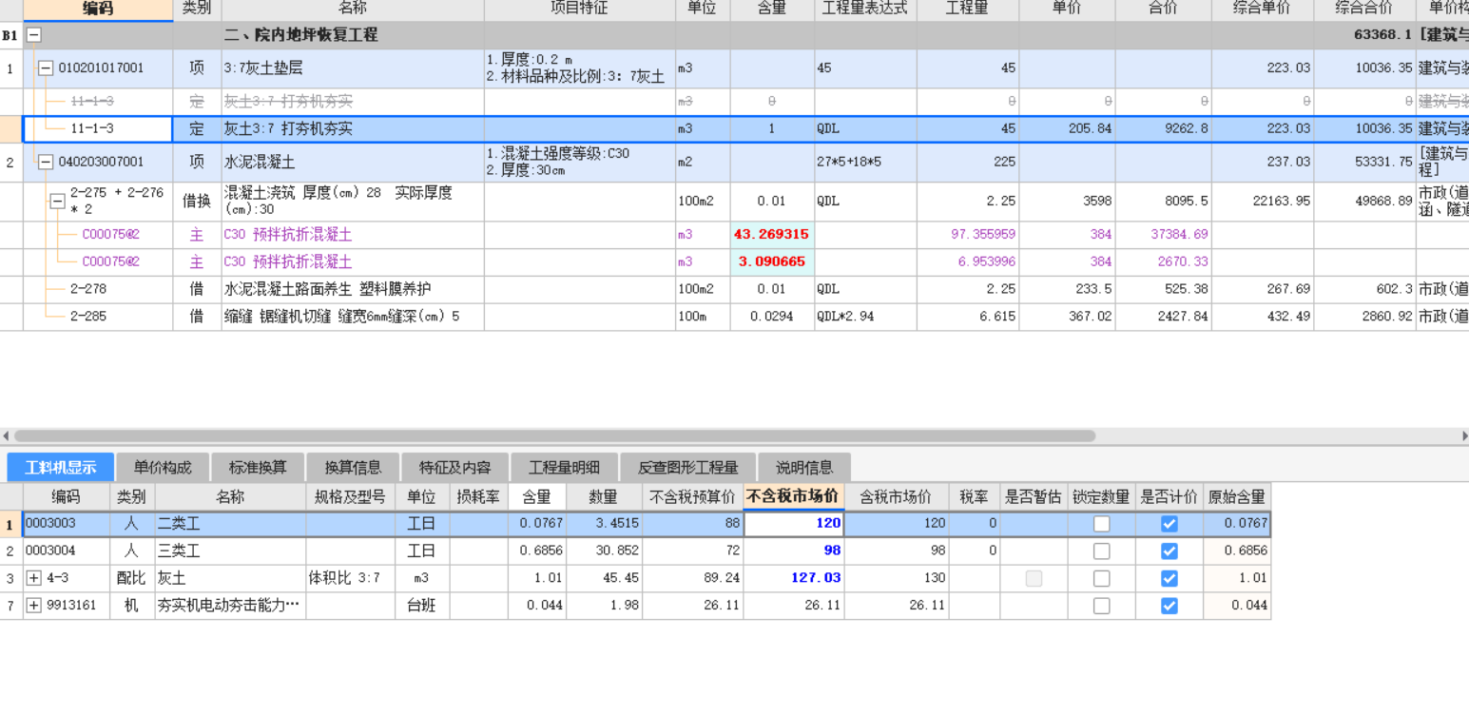The width and height of the screenshot is (1469, 715).
Task: Open the 特征及内容 tab
Action: tap(455, 467)
